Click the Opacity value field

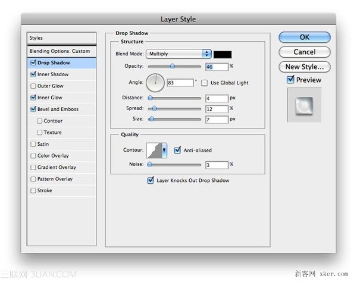coord(217,67)
